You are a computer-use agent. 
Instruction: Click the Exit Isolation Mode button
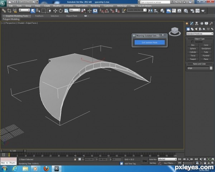point(149,43)
